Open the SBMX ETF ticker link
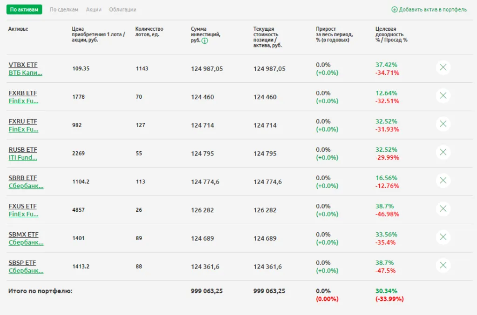Image resolution: width=477 pixels, height=315 pixels. coord(23,235)
